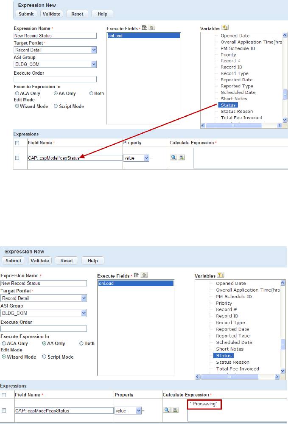Select the AA Only radio in top form

tap(56, 93)
